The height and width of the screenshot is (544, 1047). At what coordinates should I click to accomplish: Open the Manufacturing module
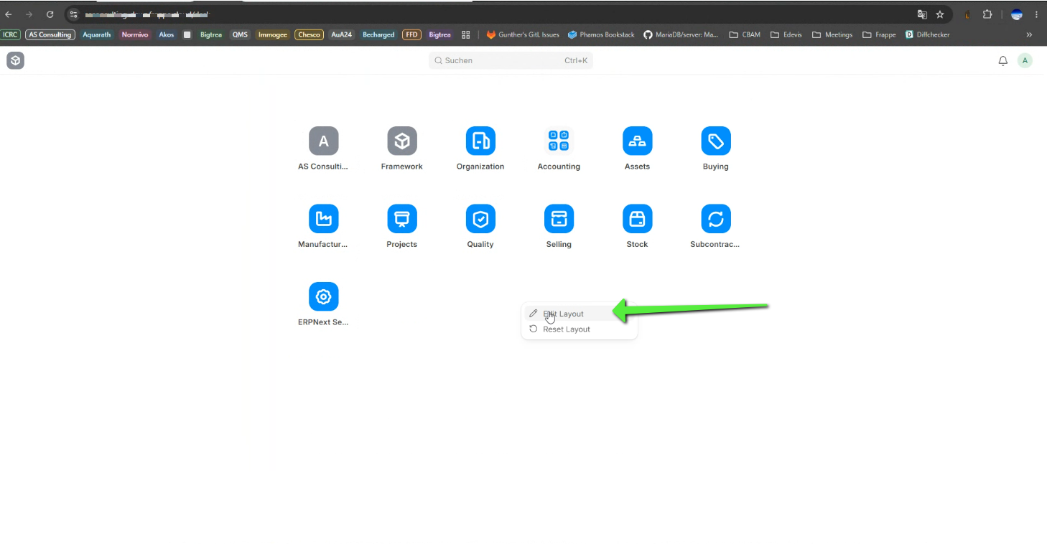click(x=323, y=219)
